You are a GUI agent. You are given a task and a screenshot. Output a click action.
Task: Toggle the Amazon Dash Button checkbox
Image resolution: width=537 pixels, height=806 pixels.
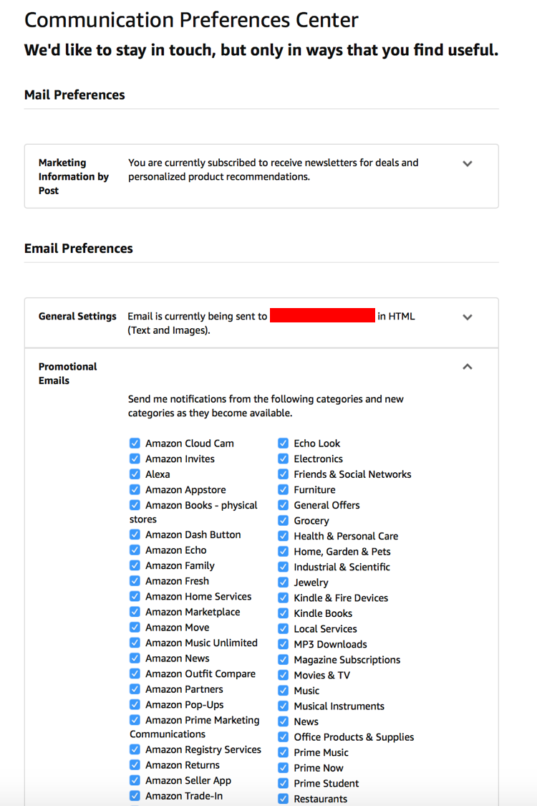(135, 534)
